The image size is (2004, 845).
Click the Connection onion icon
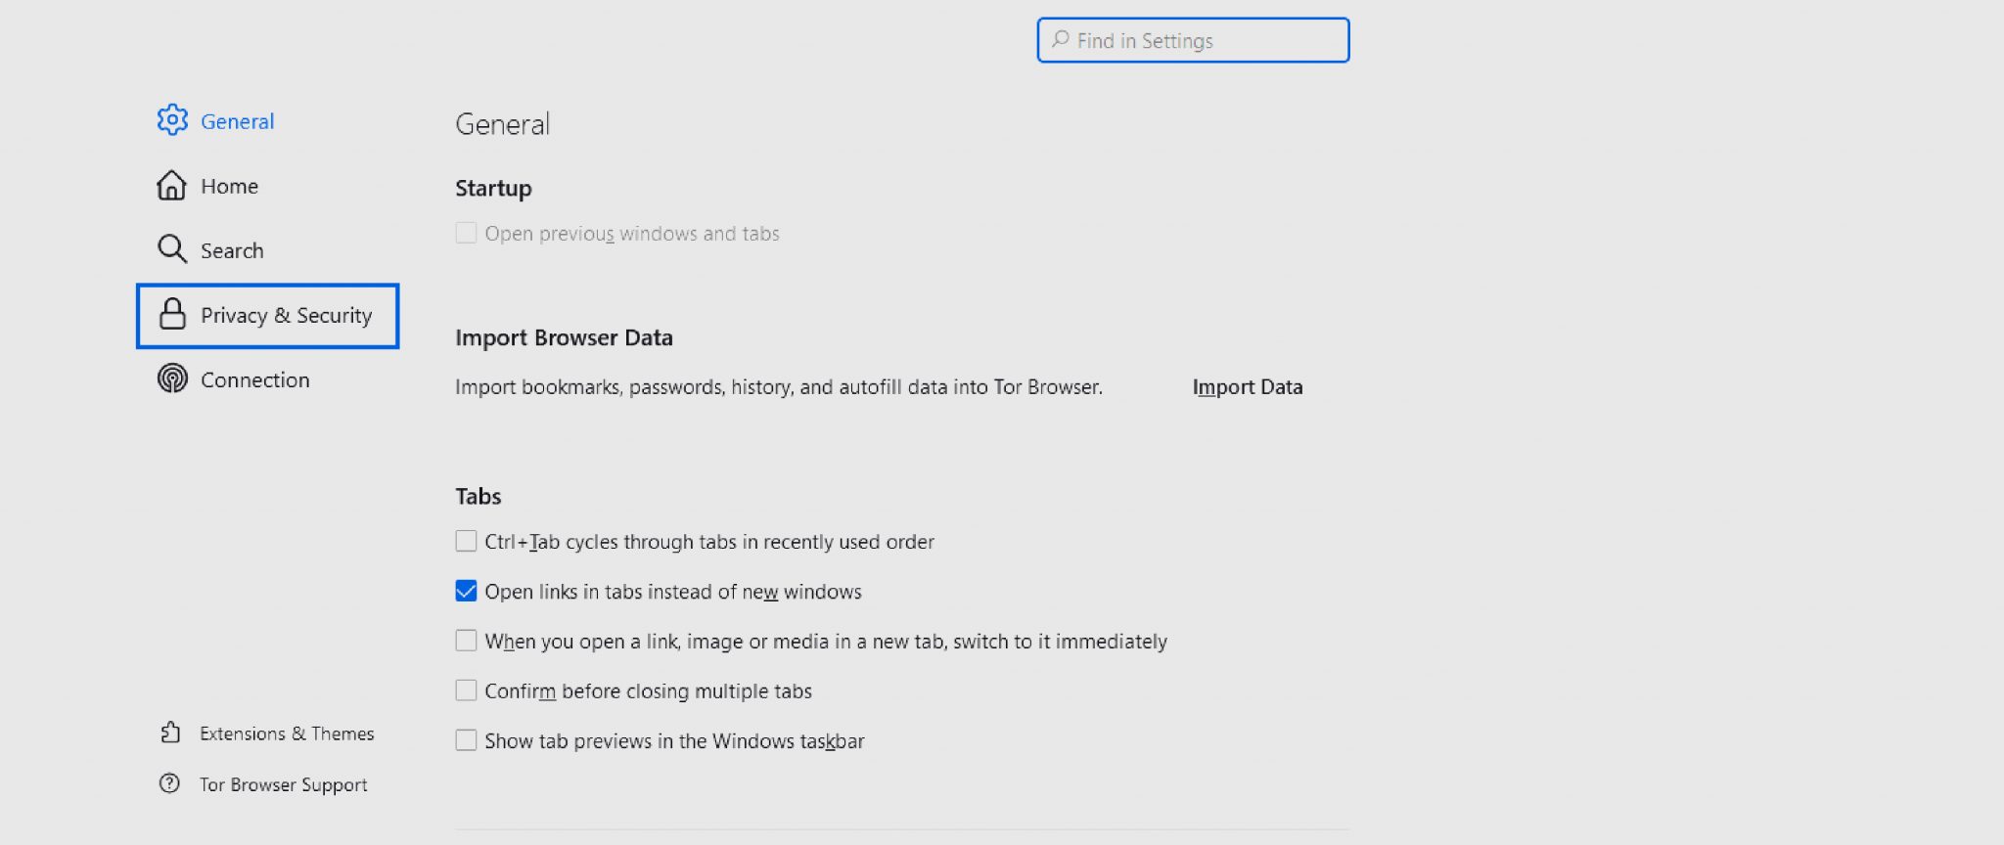pos(172,378)
